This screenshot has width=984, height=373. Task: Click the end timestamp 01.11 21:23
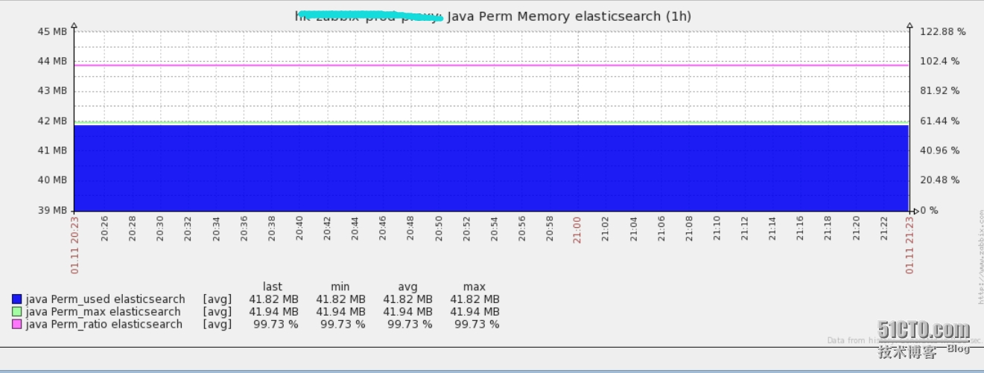pyautogui.click(x=910, y=245)
